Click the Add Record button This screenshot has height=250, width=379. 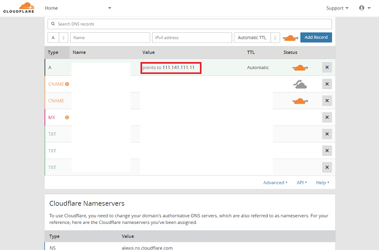click(316, 37)
